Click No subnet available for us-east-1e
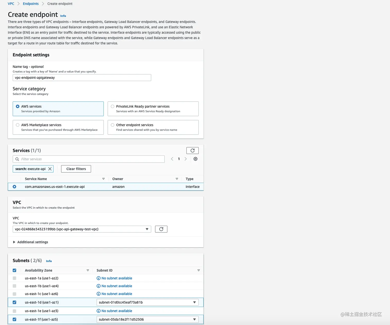390x325 pixels. click(x=117, y=311)
